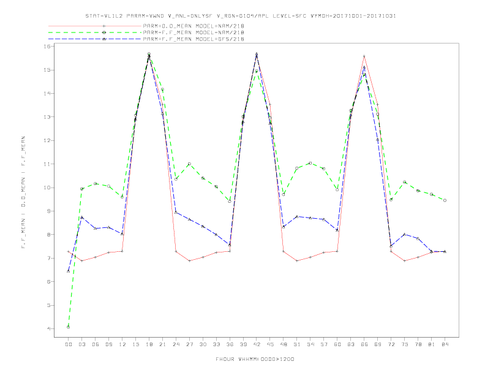Click x-axis tick label 48
Viewport: 485px width, 375px height.
tap(284, 344)
